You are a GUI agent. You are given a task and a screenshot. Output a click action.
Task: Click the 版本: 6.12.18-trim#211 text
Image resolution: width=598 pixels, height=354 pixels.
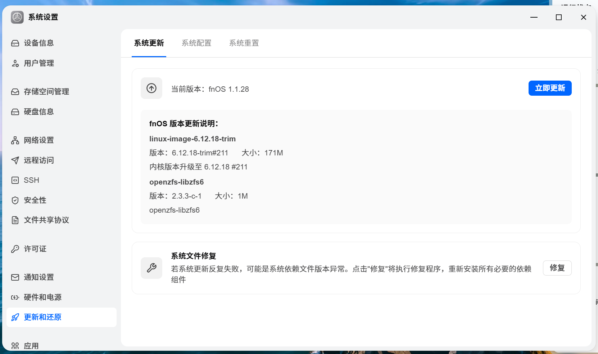tap(189, 153)
